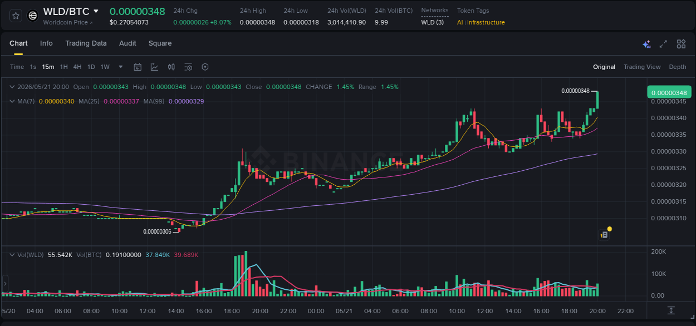Click the low price marker 0.00000306 on chart

click(157, 231)
